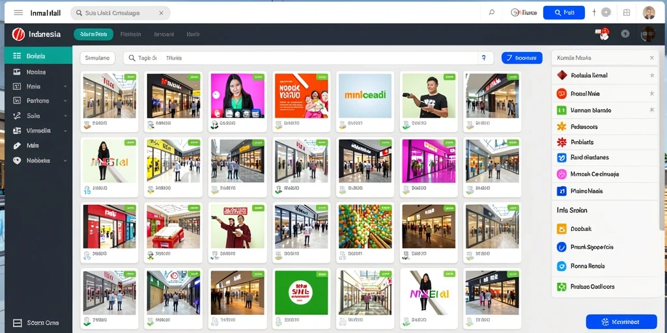
Task: Toggle the star beside the second right-panel item
Action: [x=651, y=93]
